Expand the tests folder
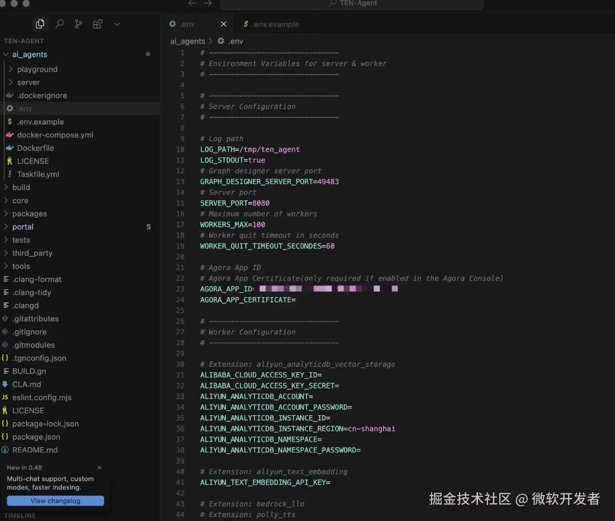 click(x=79, y=240)
